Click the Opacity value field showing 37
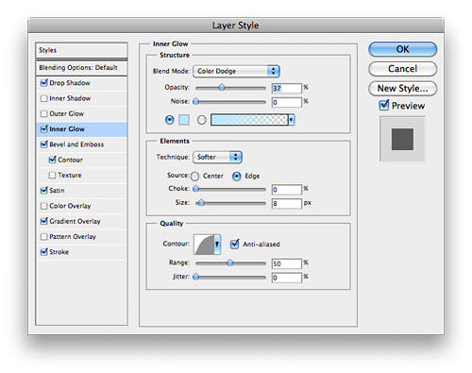472x373 pixels. coord(286,88)
